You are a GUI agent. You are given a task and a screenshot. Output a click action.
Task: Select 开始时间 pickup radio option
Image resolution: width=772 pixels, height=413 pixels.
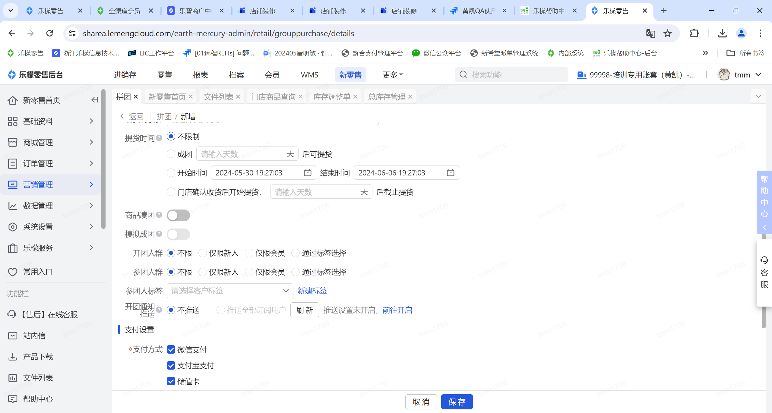pos(171,172)
